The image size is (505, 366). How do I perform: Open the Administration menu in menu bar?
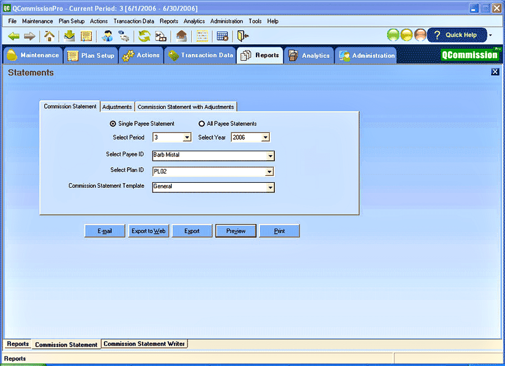226,21
